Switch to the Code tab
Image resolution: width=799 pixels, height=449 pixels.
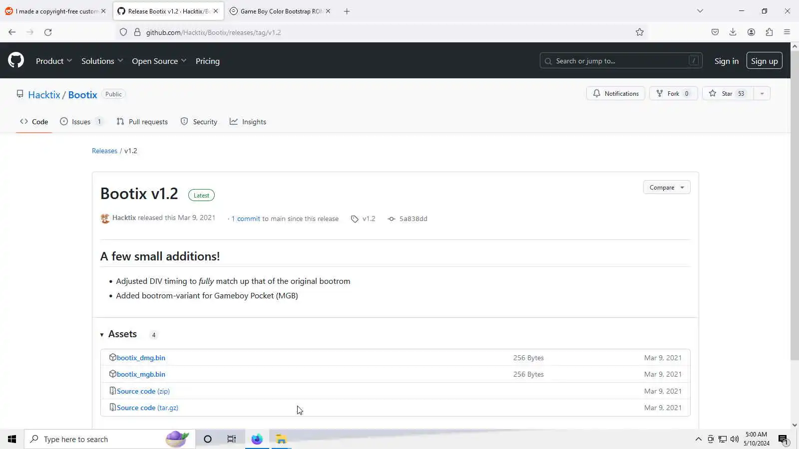34,122
